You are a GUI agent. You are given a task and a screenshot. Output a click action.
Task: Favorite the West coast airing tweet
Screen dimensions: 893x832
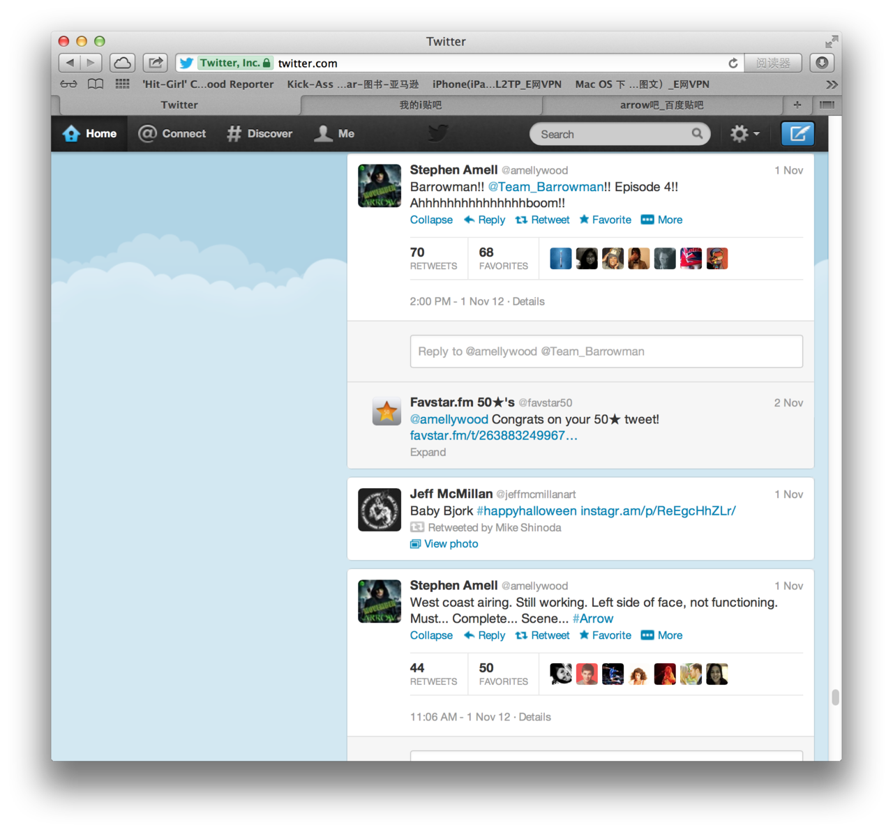tap(605, 635)
